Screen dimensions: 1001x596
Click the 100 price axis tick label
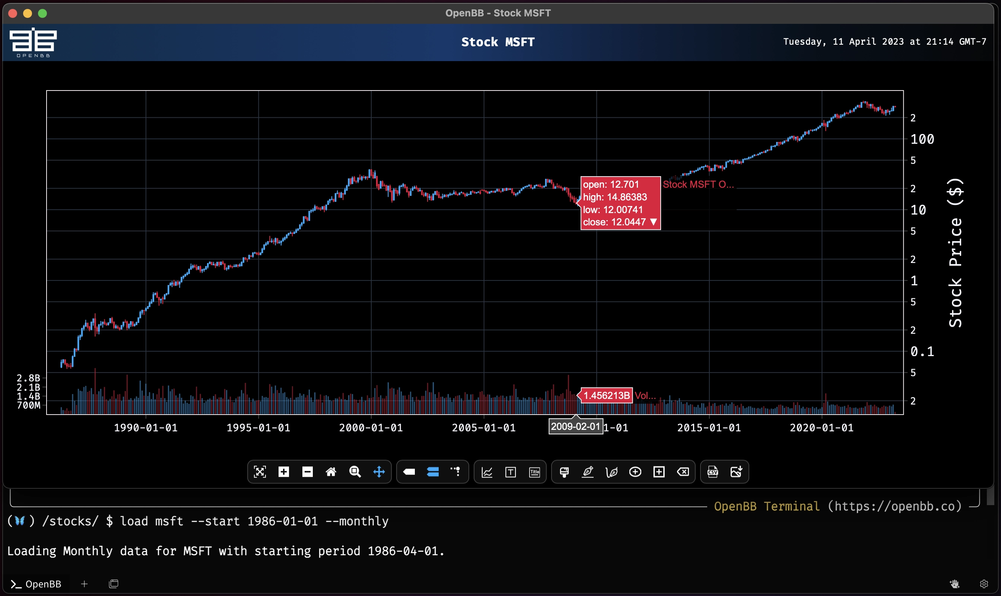922,139
